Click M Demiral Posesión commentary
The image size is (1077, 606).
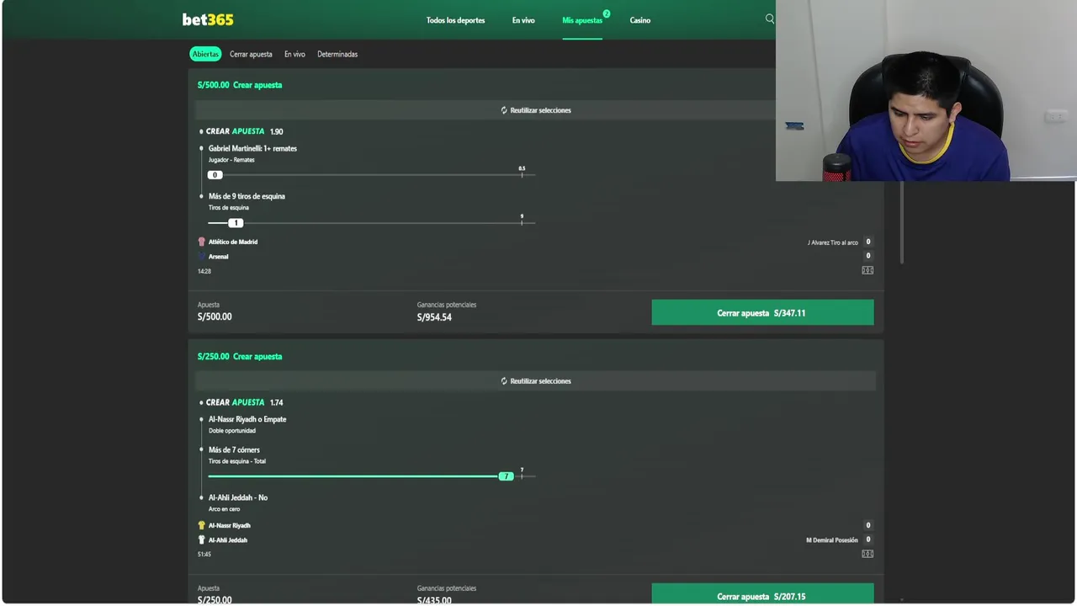[832, 540]
